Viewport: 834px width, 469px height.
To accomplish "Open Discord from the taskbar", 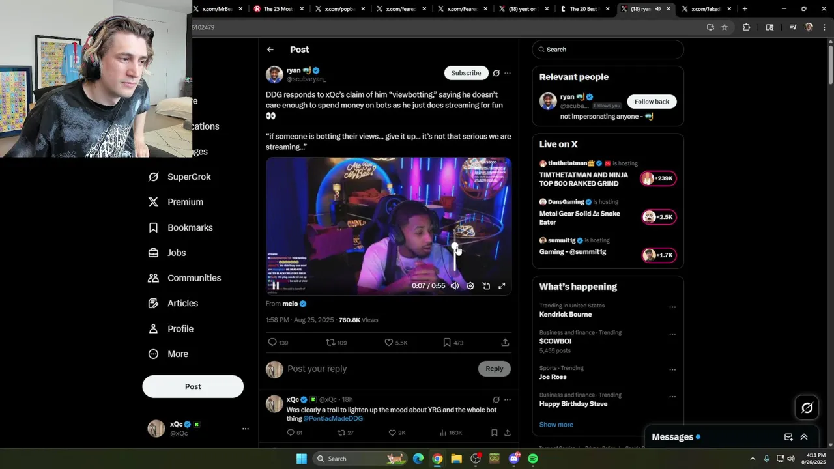I will click(x=514, y=459).
